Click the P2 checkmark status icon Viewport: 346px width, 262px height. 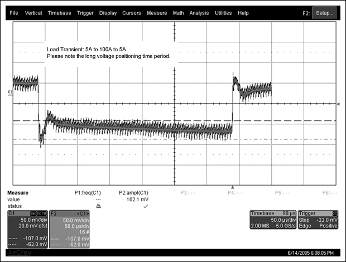tap(146, 206)
